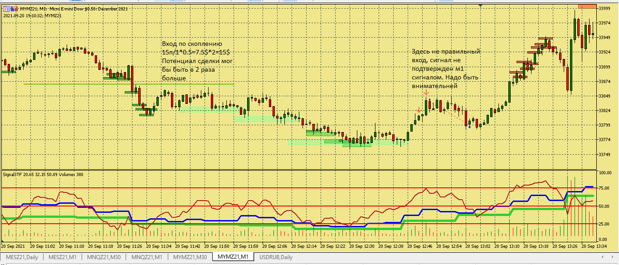Click the '20 Sep 11:50' time label
This screenshot has width=619, height=265.
[216, 246]
